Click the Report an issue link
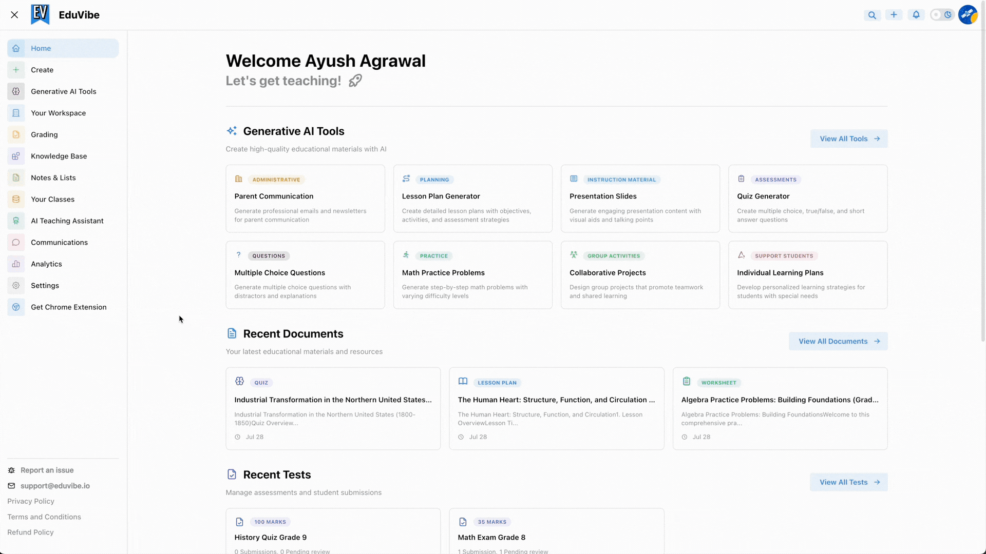The width and height of the screenshot is (986, 554). tap(47, 470)
